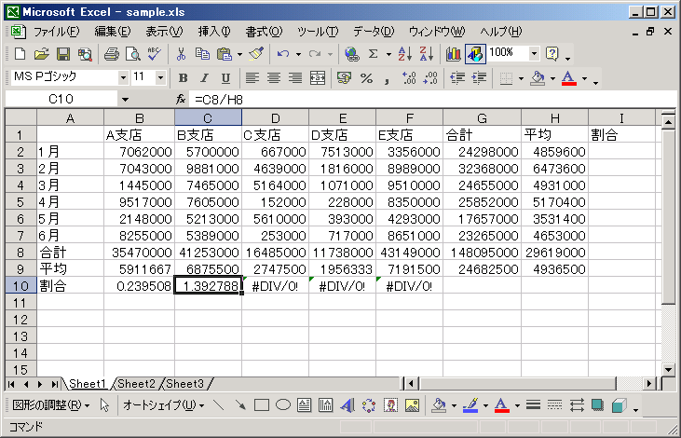Decrease indent icon

[x=457, y=78]
